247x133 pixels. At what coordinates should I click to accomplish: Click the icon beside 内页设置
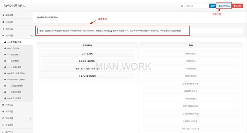coord(3,111)
